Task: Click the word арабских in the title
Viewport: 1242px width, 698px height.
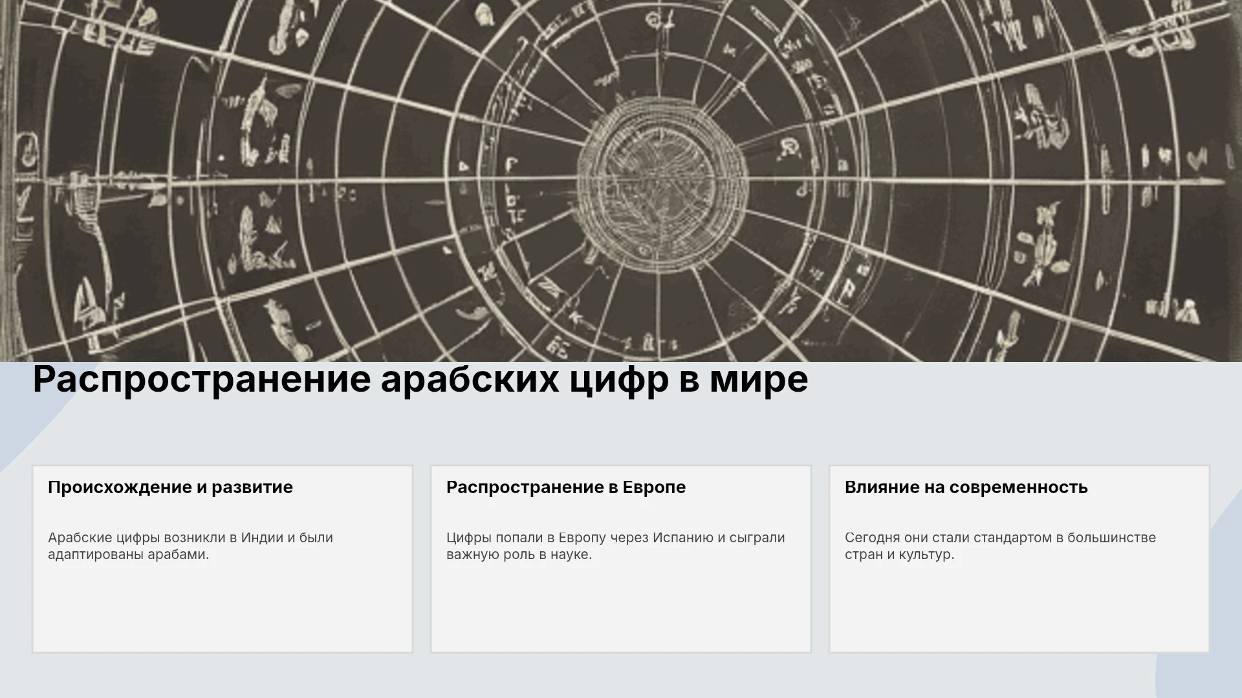Action: click(470, 379)
